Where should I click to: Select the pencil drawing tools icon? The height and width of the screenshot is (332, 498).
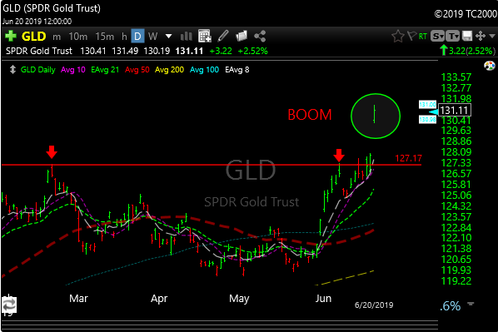[x=223, y=36]
